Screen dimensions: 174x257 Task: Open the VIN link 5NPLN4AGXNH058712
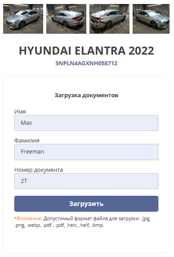click(x=86, y=63)
